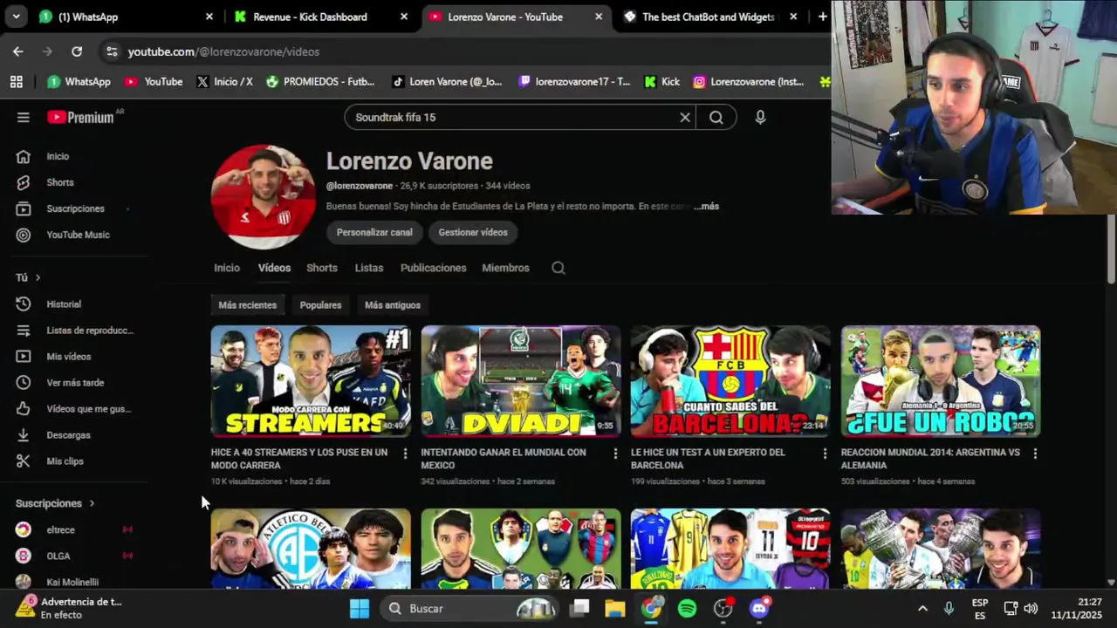Image resolution: width=1117 pixels, height=628 pixels.
Task: Switch to The best ChatBot and Widgets tab
Action: click(x=710, y=17)
